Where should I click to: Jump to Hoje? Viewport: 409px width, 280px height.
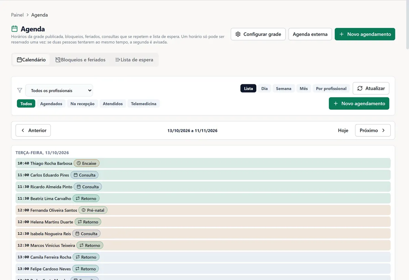point(343,130)
